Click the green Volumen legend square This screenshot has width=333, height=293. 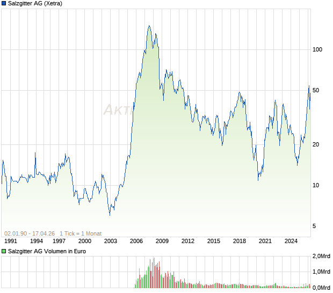coord(4,251)
